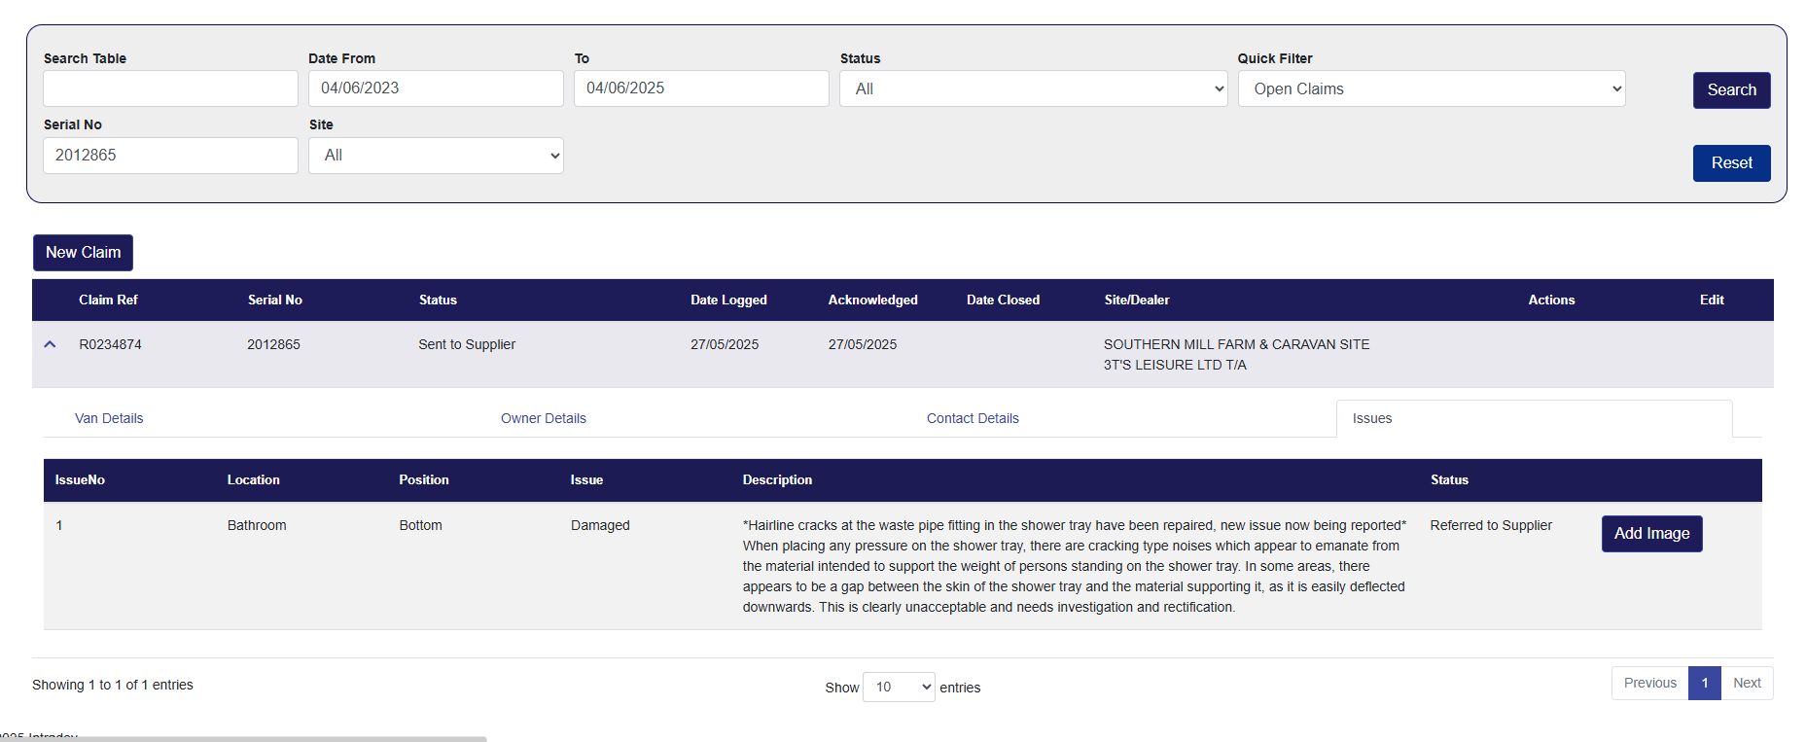Switch to the Van Details tab
Screen dimensions: 1806x742
tap(109, 418)
